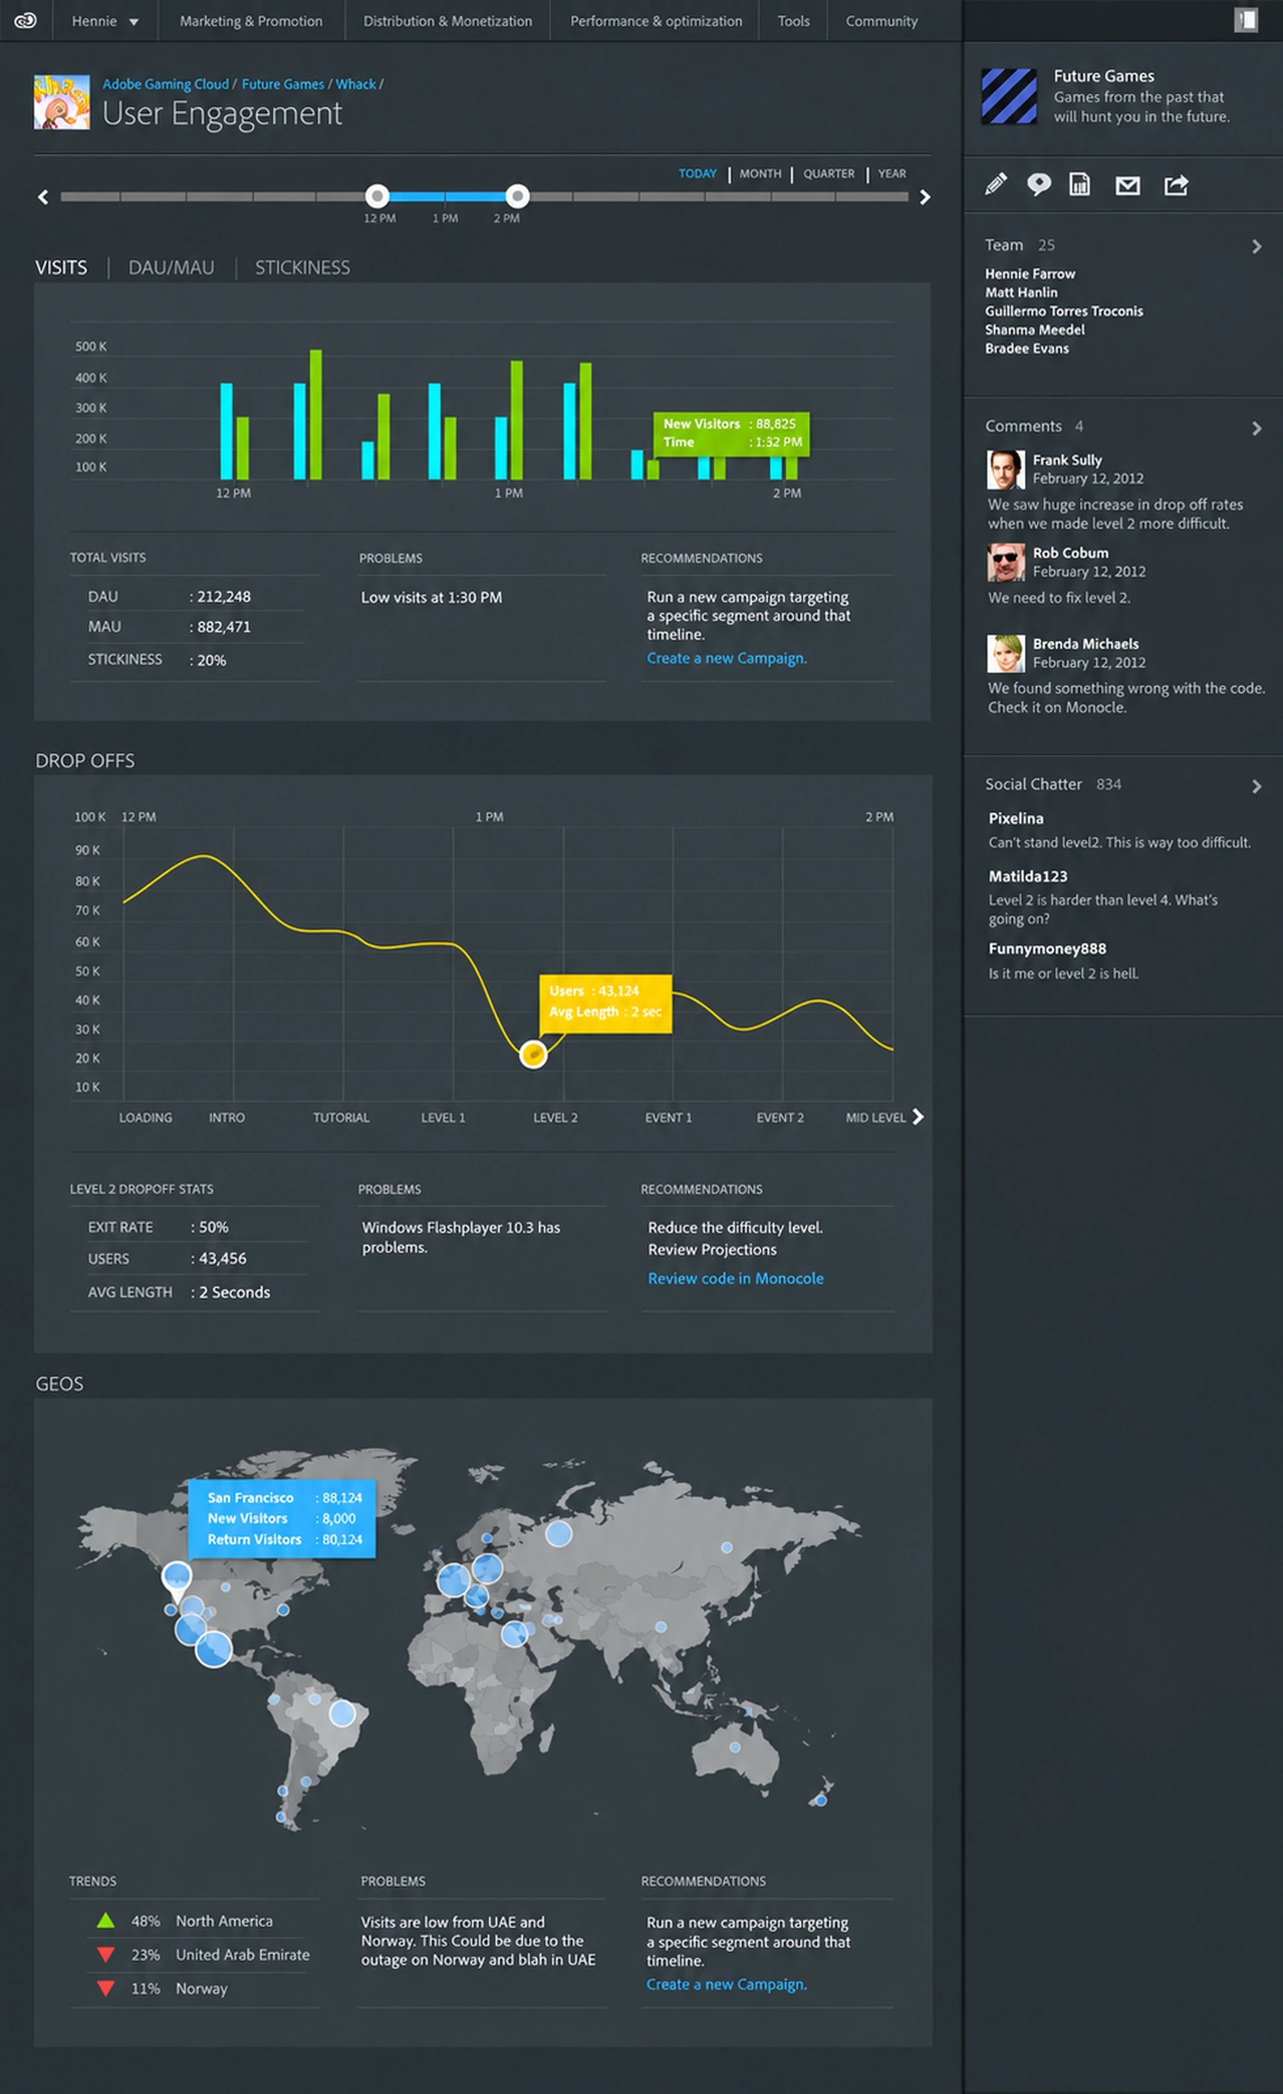Click Brenda Michaels' avatar

pyautogui.click(x=1006, y=653)
